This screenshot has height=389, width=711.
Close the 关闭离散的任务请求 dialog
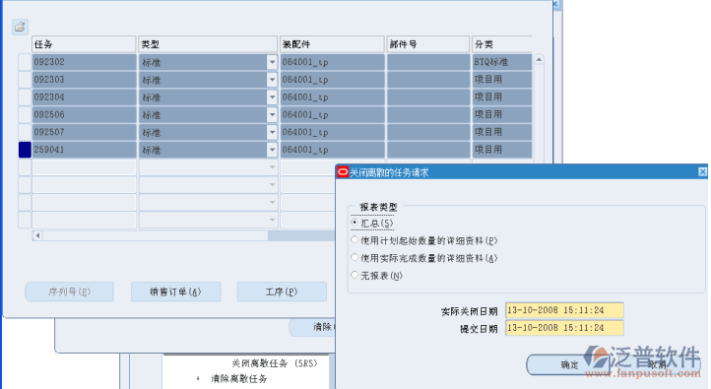click(702, 171)
